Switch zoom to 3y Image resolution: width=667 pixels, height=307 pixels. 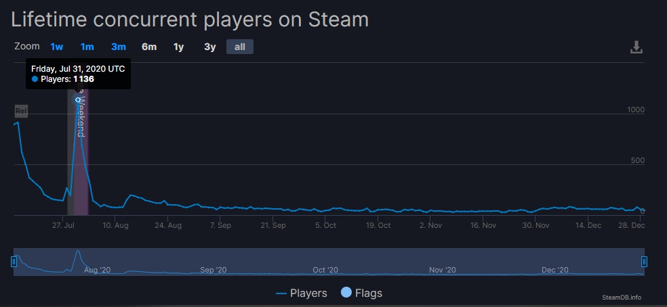(x=210, y=47)
